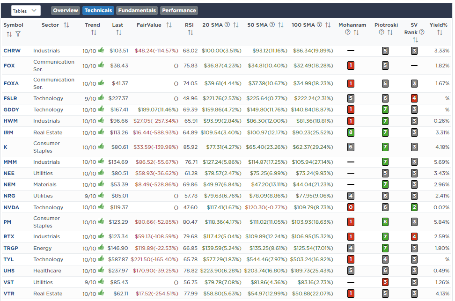This screenshot has width=455, height=301.
Task: Select the Technicals tab
Action: (98, 10)
